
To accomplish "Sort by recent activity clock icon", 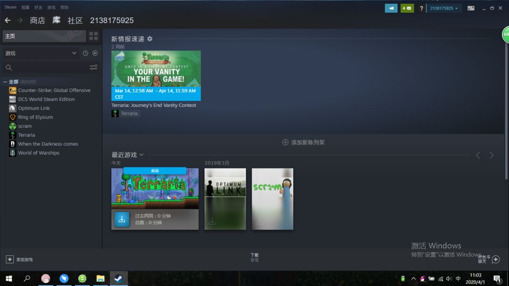I will point(85,53).
